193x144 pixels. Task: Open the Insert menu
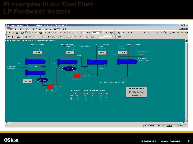(28, 29)
